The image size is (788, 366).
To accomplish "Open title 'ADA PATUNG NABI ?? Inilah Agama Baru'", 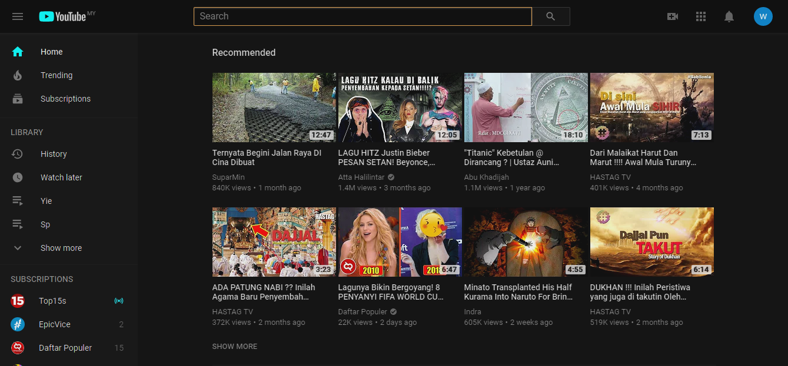I will click(264, 292).
